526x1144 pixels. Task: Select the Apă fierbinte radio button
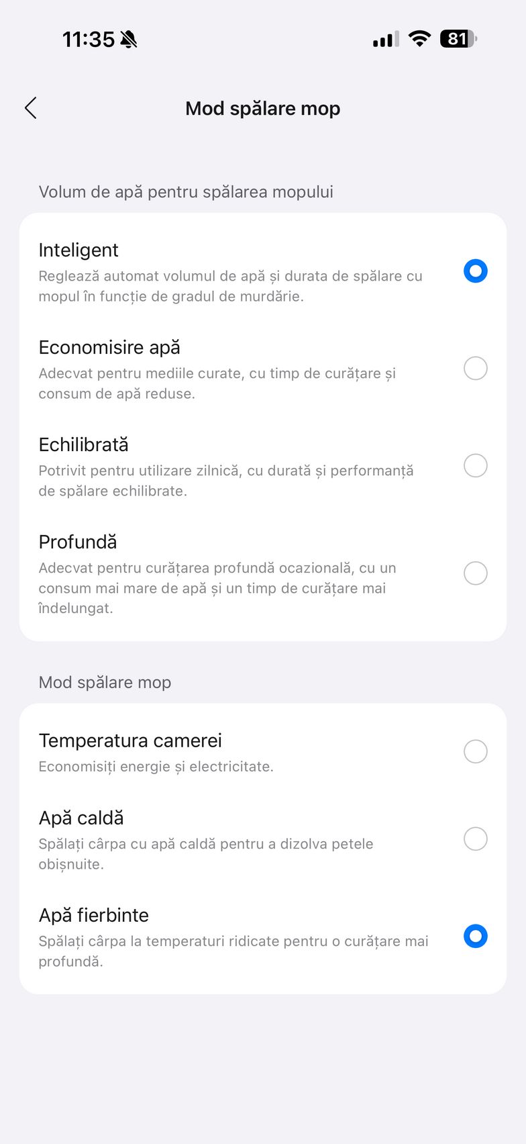tap(475, 936)
